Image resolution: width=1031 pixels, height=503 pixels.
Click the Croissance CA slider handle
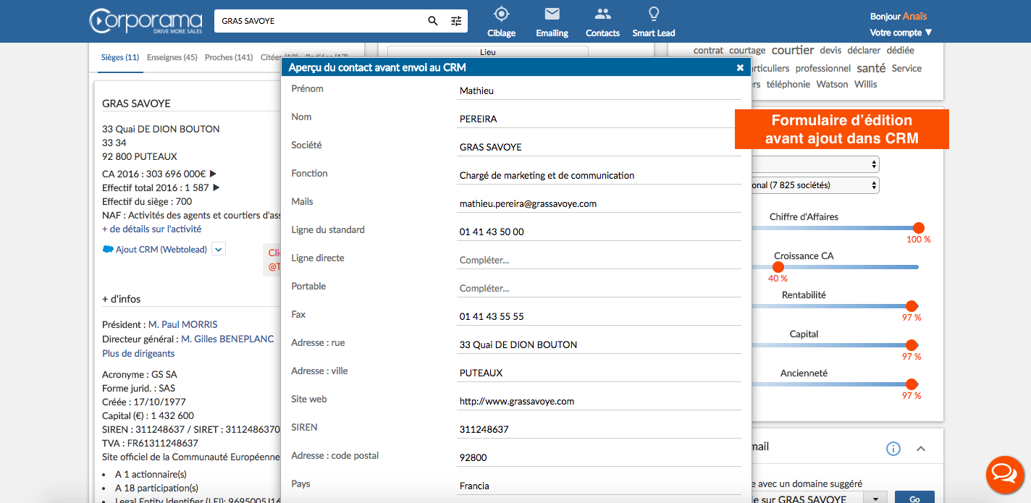click(778, 267)
